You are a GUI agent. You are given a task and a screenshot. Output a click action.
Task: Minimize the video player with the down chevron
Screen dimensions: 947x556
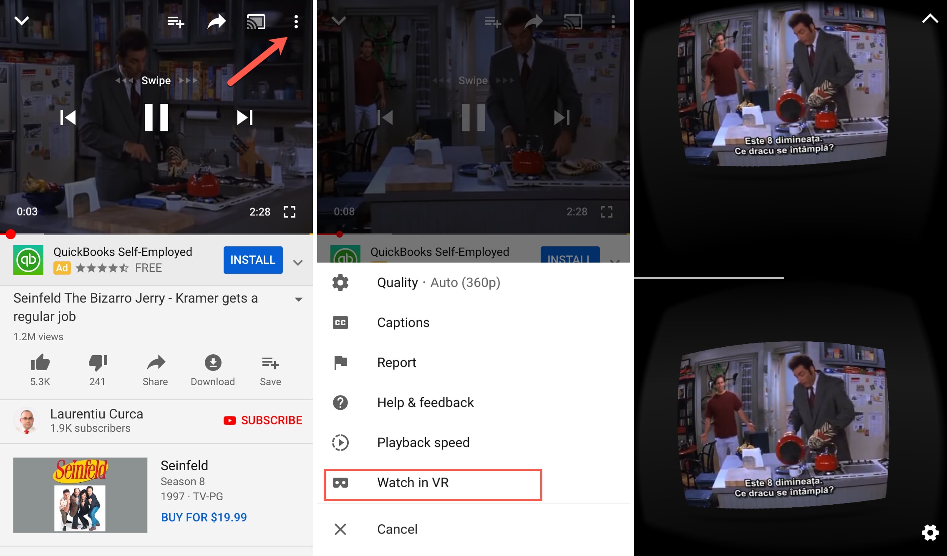pyautogui.click(x=22, y=21)
